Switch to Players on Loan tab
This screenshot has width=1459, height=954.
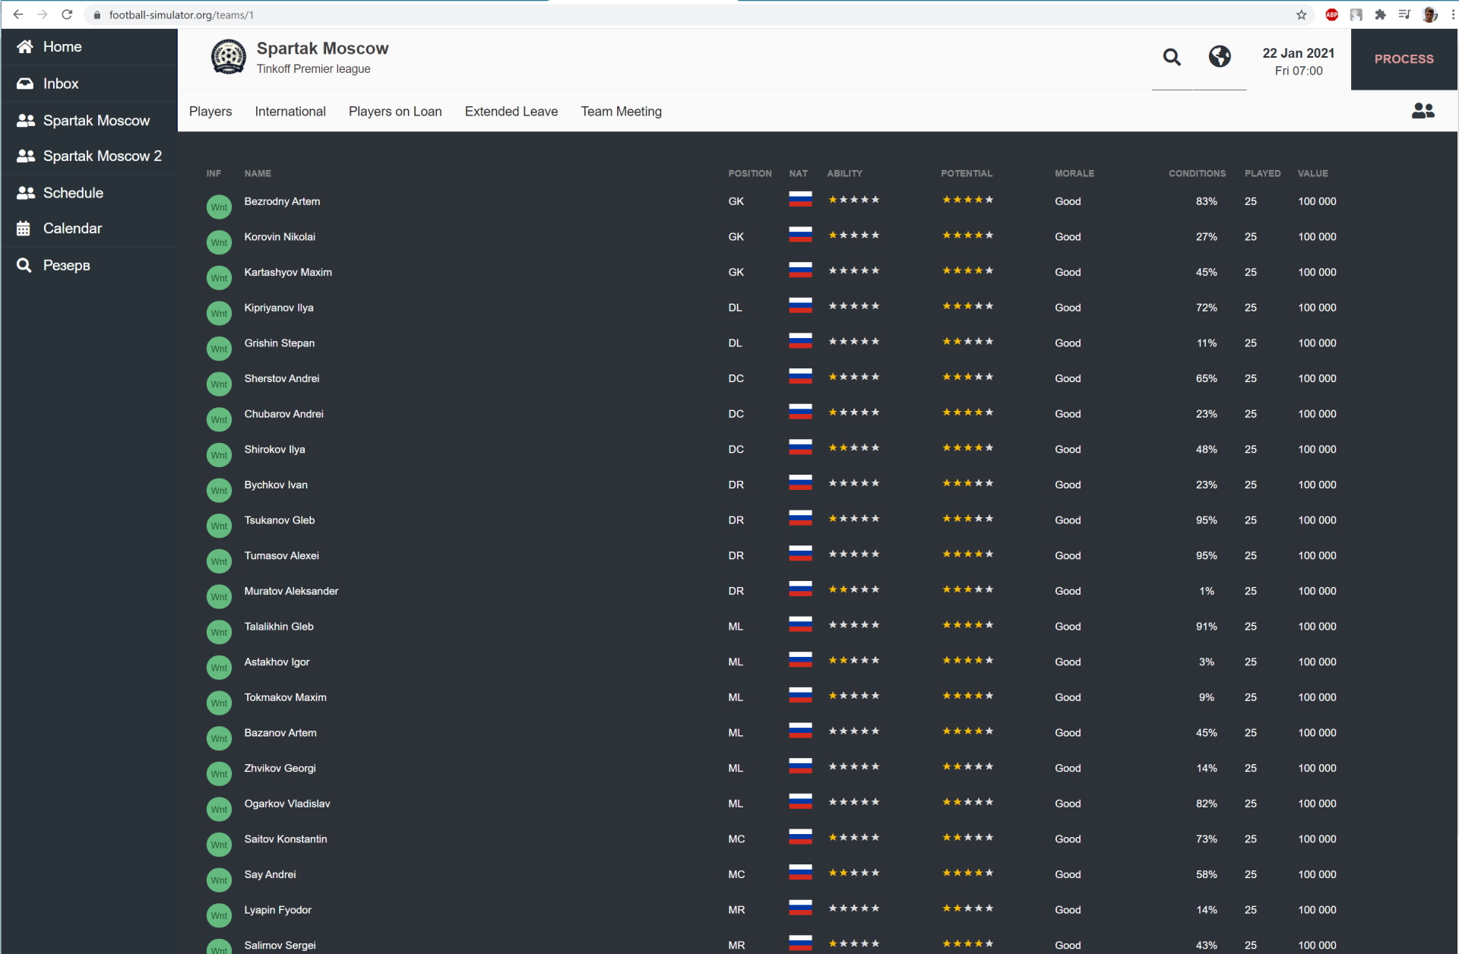tap(395, 112)
